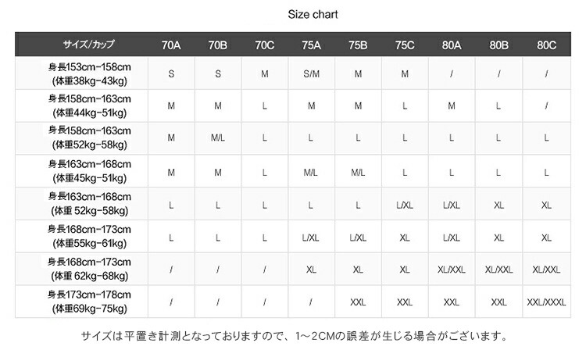Image resolution: width=586 pixels, height=350 pixels.
Task: Select the サイズ/カップ header cell
Action: pyautogui.click(x=89, y=45)
